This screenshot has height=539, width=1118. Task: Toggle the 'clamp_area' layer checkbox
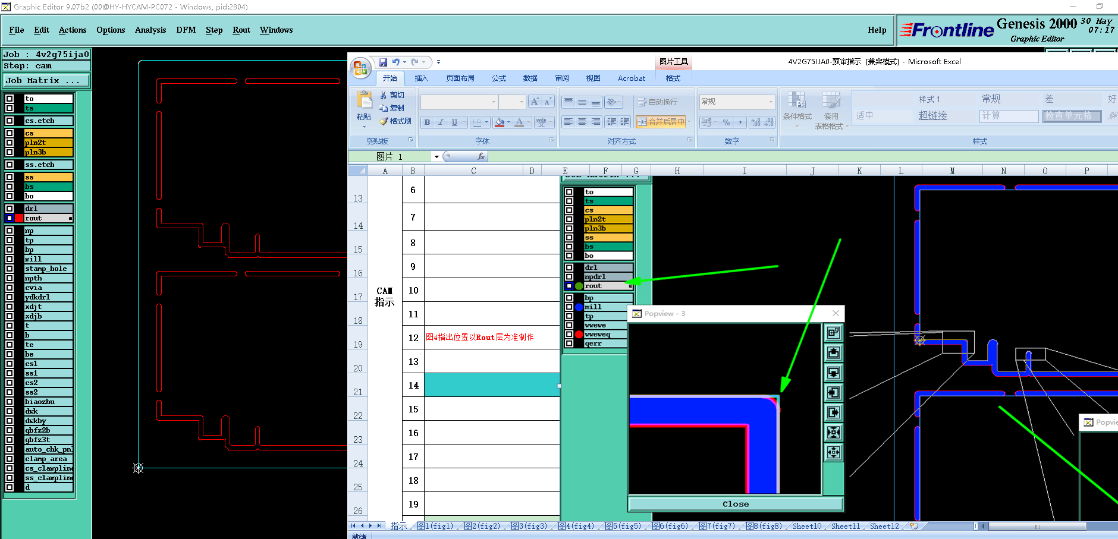pyautogui.click(x=10, y=459)
